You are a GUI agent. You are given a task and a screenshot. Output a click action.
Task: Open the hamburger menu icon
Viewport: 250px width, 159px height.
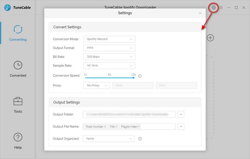[x=221, y=7]
